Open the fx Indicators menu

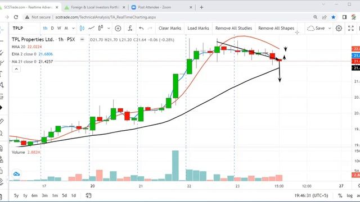coord(130,28)
